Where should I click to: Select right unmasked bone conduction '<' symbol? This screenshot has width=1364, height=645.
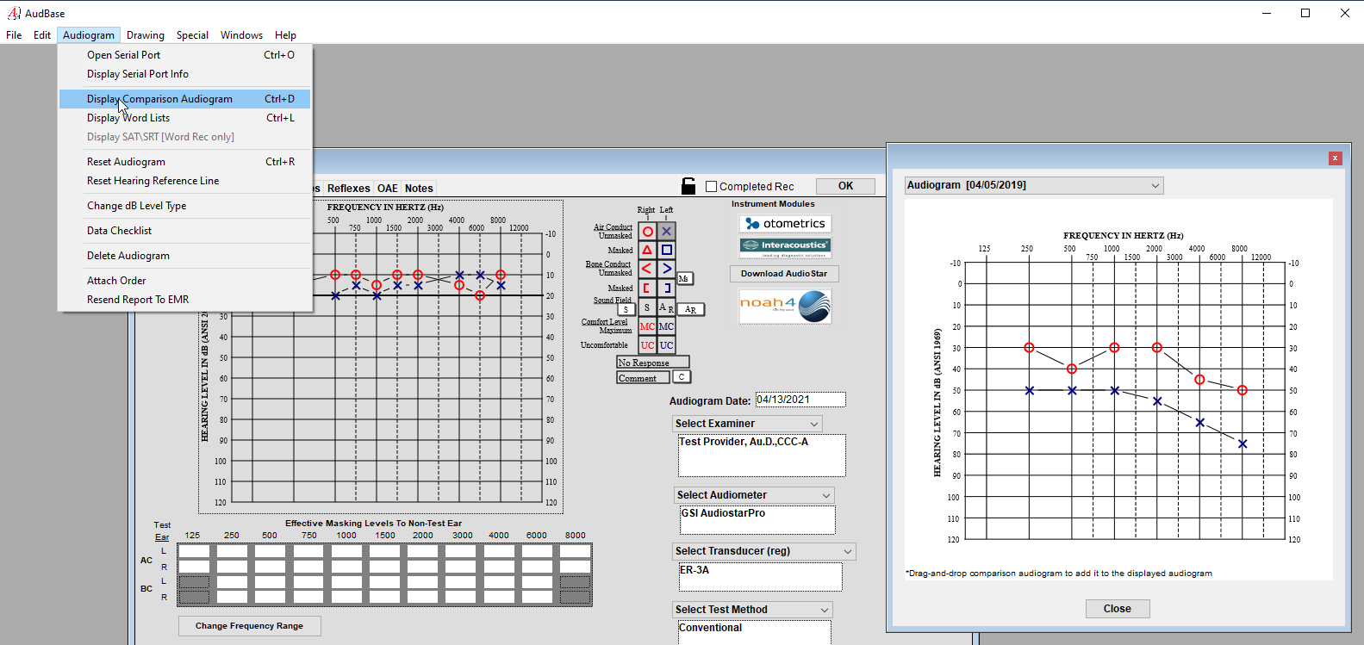click(x=647, y=269)
